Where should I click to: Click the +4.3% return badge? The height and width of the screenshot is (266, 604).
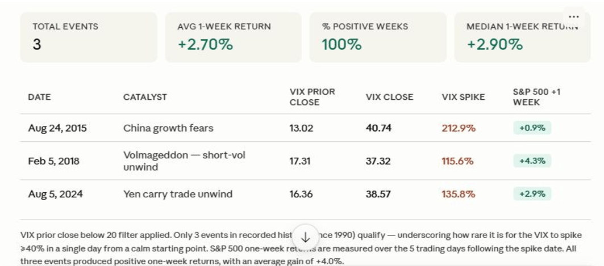[x=532, y=161]
